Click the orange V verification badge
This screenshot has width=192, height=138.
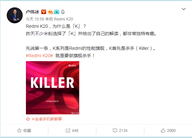44,12
